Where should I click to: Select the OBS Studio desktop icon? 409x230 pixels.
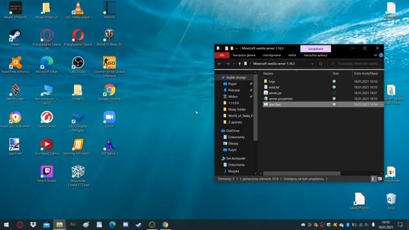coord(78,65)
